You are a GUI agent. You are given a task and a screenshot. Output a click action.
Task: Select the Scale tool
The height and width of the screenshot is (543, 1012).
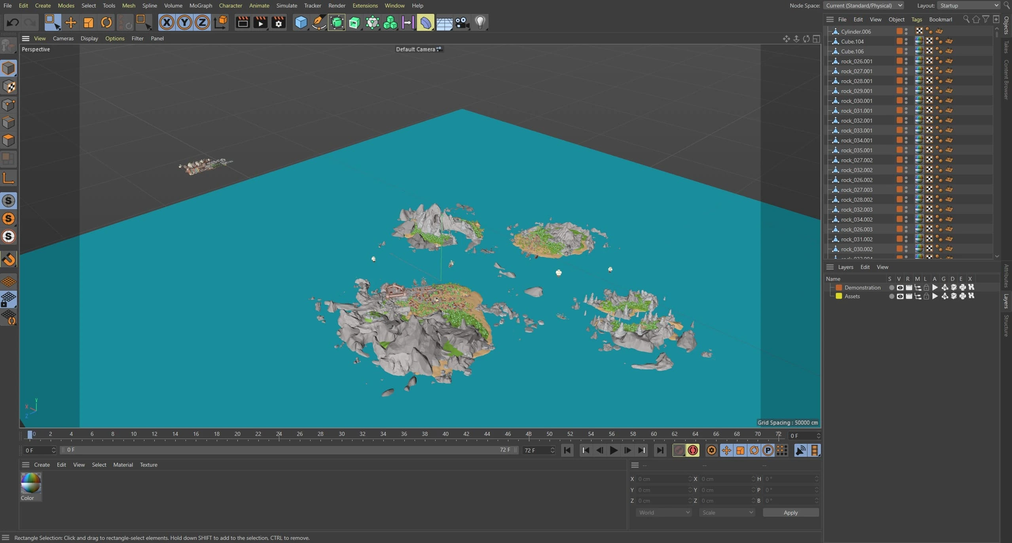[x=88, y=23]
